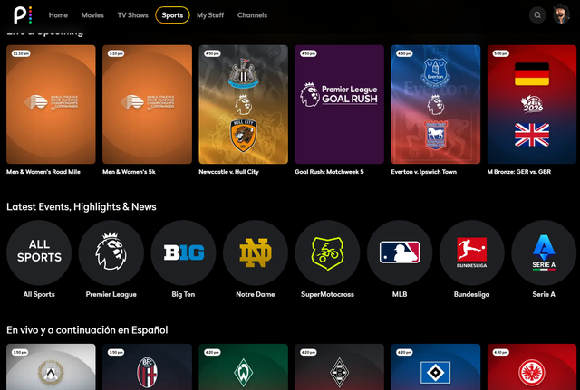This screenshot has height=390, width=580.
Task: Open Everton v. Ipswich Town card
Action: coord(436,105)
